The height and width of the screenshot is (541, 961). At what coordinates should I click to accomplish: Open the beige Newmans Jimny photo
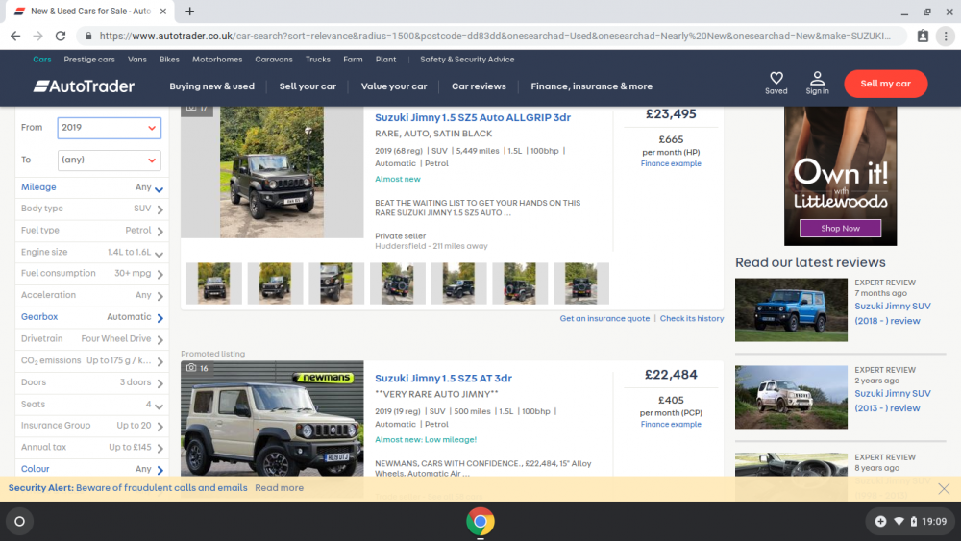pyautogui.click(x=272, y=418)
